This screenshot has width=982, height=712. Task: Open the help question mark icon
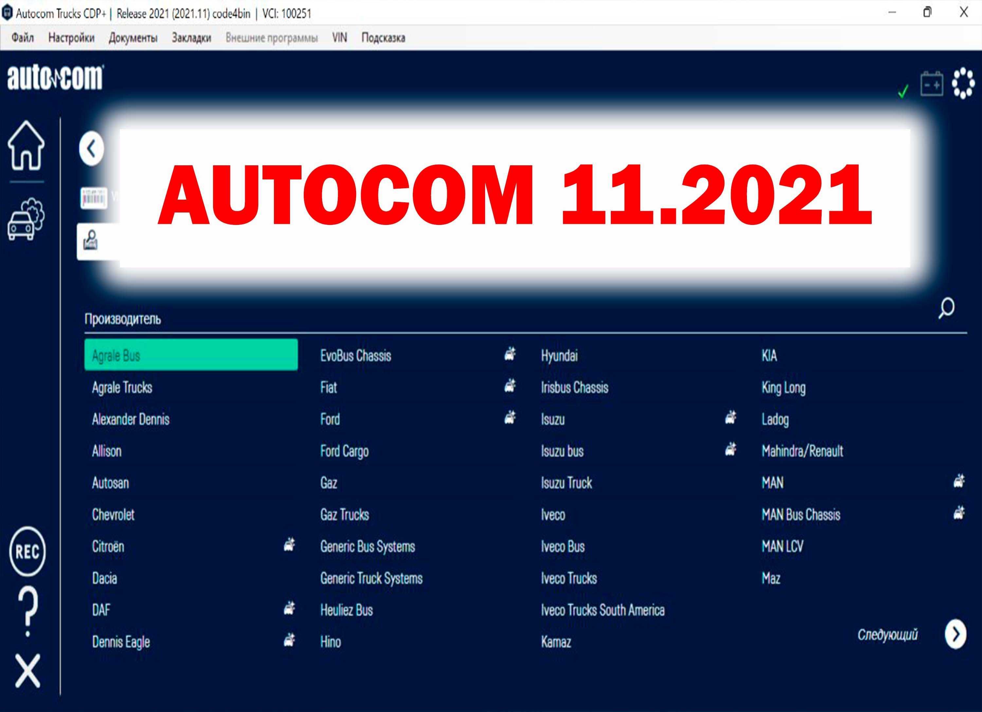[x=28, y=611]
